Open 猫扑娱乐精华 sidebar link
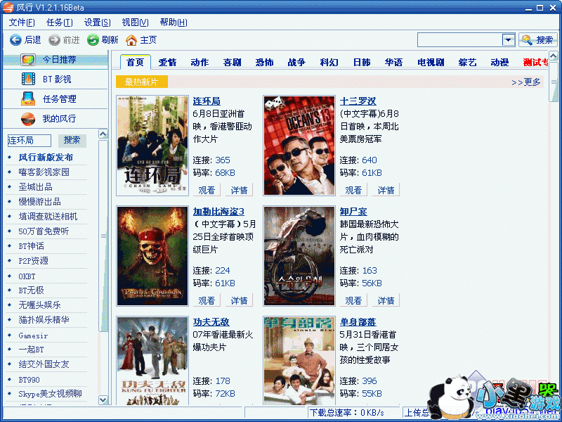This screenshot has height=422, width=562. (44, 320)
